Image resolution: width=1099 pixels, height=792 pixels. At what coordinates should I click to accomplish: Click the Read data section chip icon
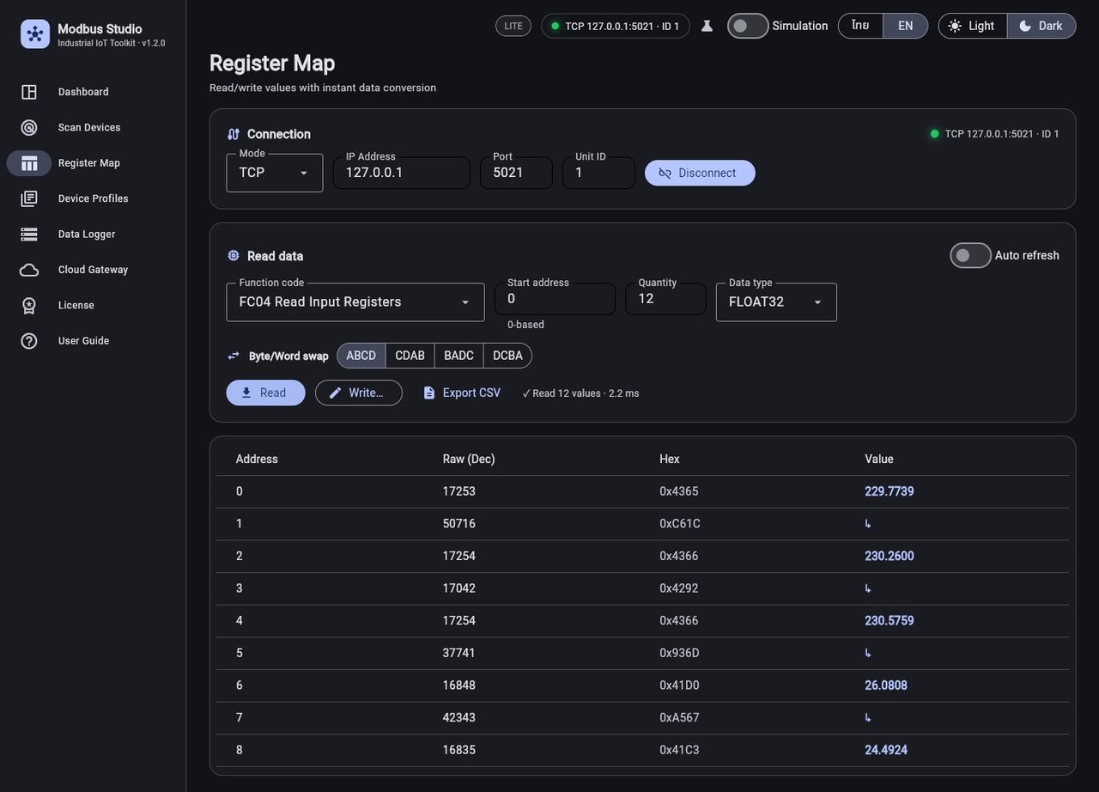[234, 256]
